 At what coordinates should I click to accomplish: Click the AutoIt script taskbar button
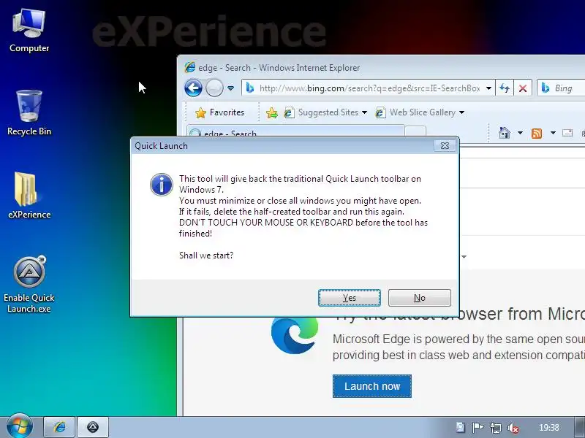(93, 427)
